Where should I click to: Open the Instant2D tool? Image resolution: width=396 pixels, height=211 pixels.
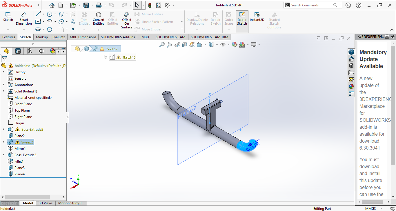click(x=257, y=17)
